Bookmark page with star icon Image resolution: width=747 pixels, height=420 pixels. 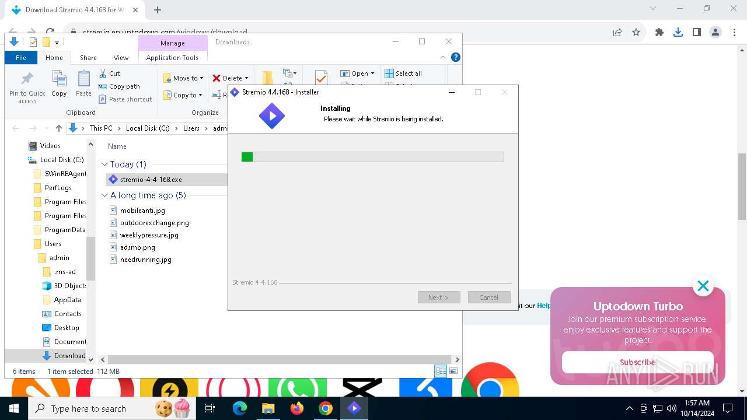click(636, 33)
